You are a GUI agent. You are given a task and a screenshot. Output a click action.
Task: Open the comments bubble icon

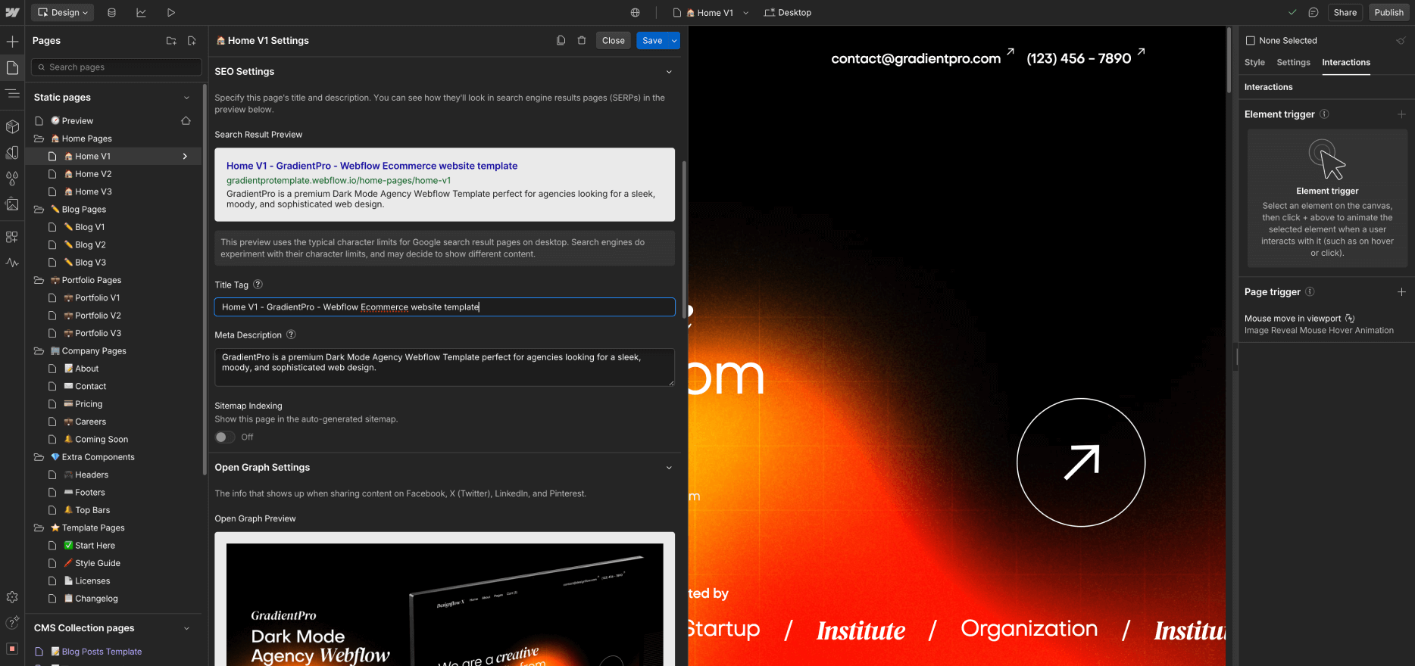coord(1313,12)
